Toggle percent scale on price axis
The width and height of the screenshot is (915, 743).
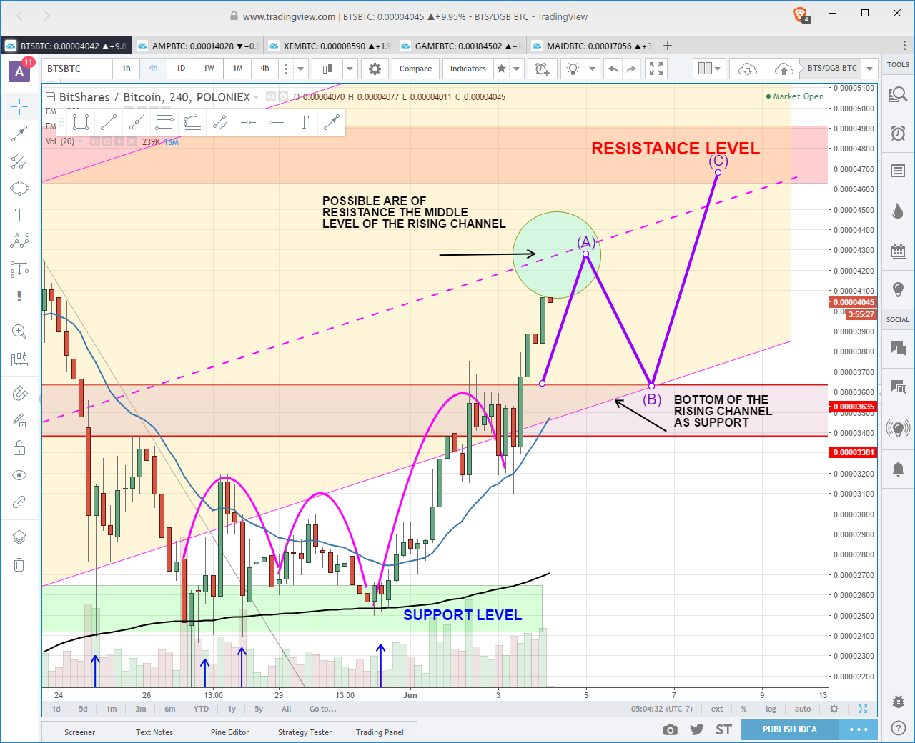click(x=743, y=709)
